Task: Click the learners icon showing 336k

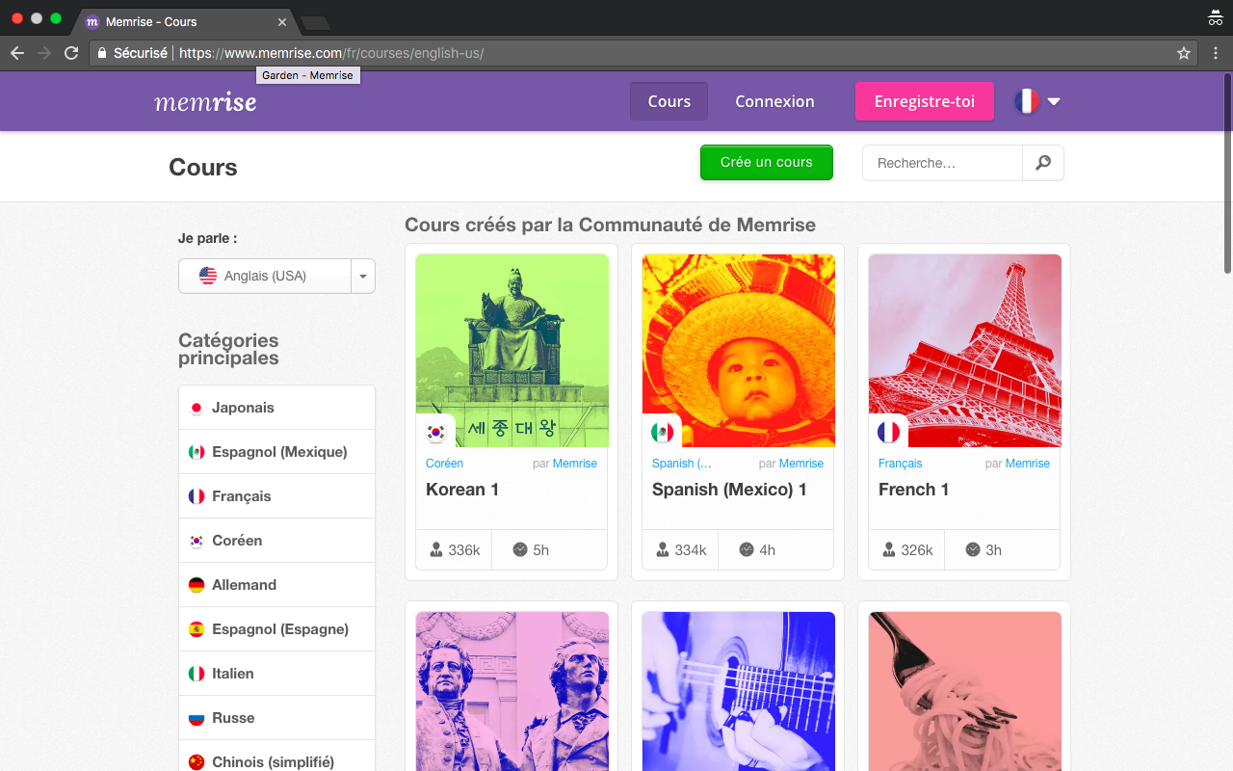Action: (436, 549)
